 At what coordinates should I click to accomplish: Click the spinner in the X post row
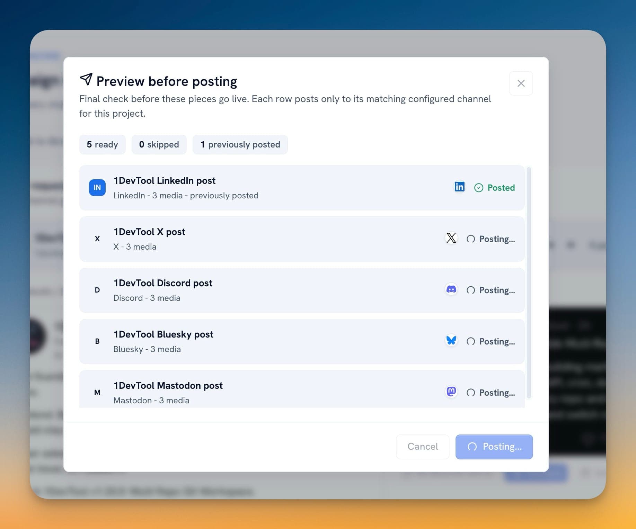click(x=470, y=239)
